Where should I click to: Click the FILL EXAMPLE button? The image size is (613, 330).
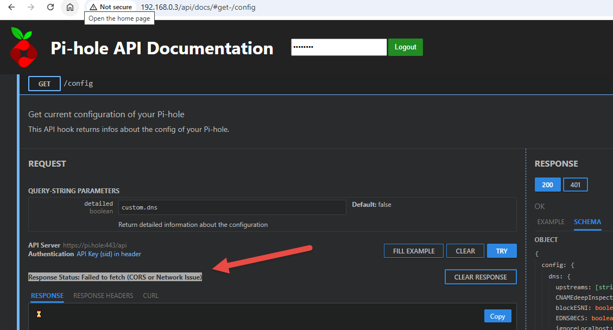(414, 251)
